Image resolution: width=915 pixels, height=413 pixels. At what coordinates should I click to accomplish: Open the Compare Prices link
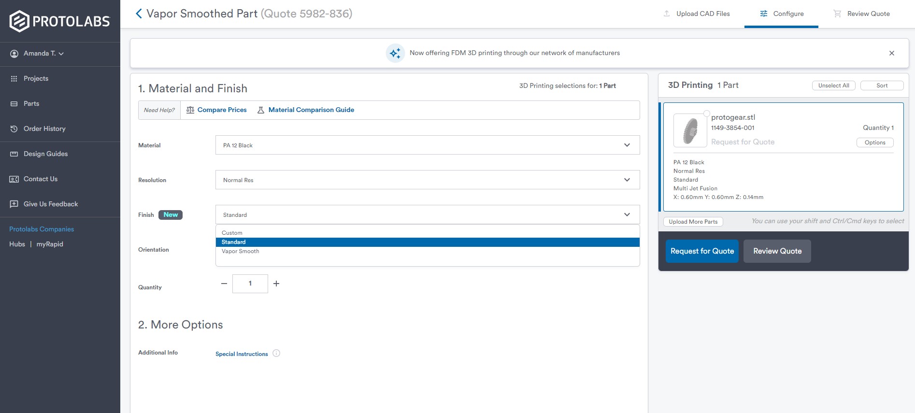(x=222, y=110)
